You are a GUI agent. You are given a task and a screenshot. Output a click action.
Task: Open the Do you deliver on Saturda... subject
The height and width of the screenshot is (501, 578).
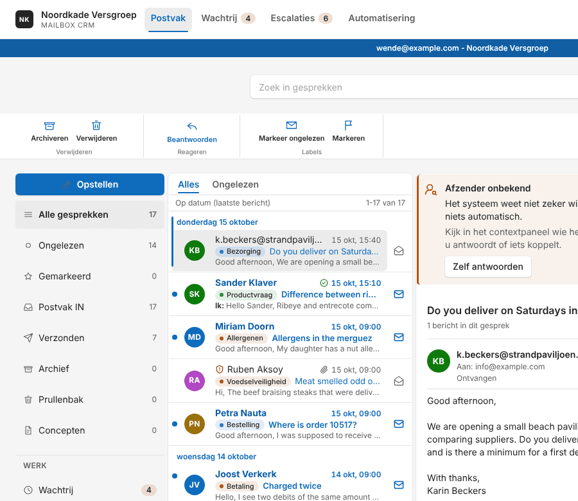[x=324, y=251]
